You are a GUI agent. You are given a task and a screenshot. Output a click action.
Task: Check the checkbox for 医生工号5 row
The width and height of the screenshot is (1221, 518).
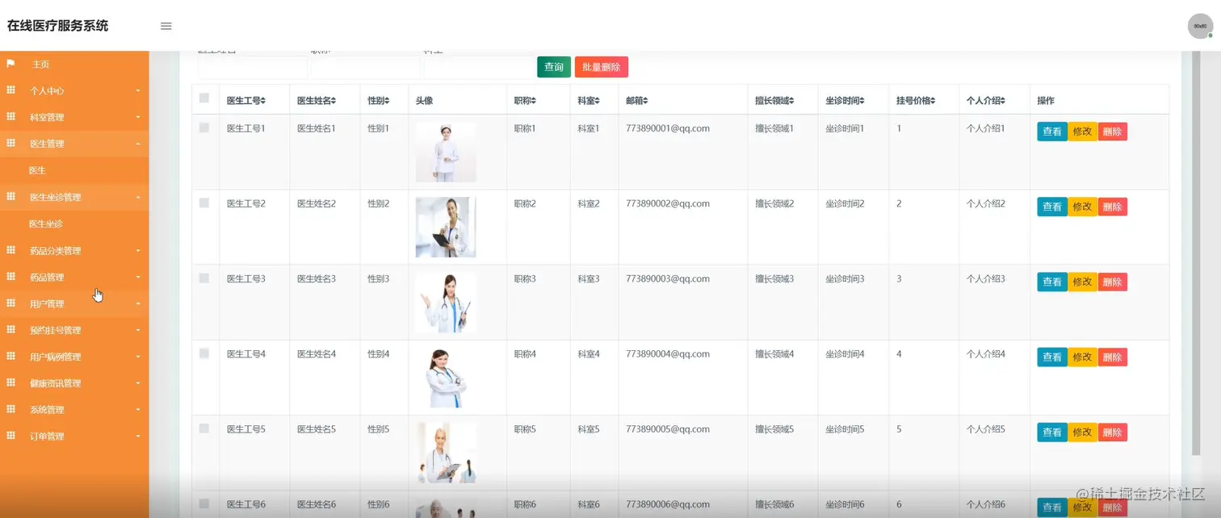coord(204,428)
